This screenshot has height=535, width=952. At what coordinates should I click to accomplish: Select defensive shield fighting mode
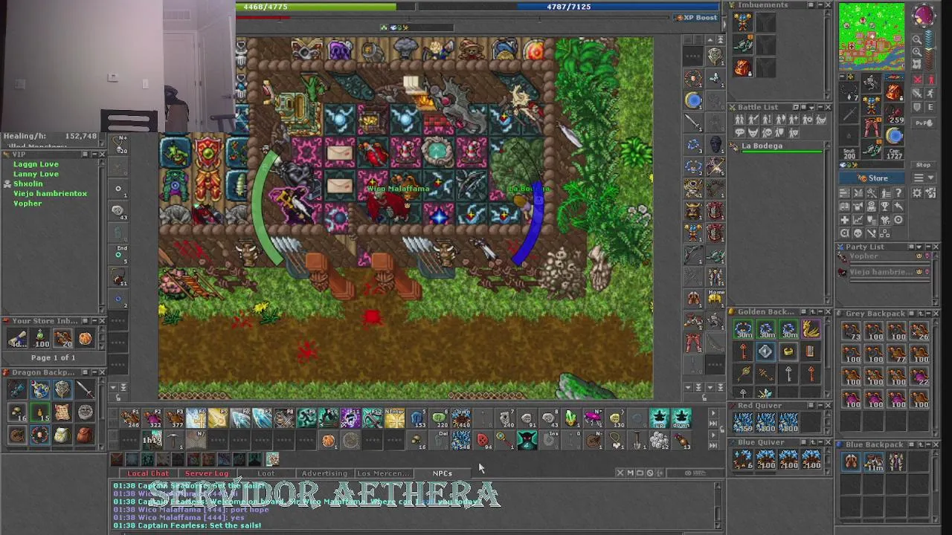pyautogui.click(x=917, y=108)
